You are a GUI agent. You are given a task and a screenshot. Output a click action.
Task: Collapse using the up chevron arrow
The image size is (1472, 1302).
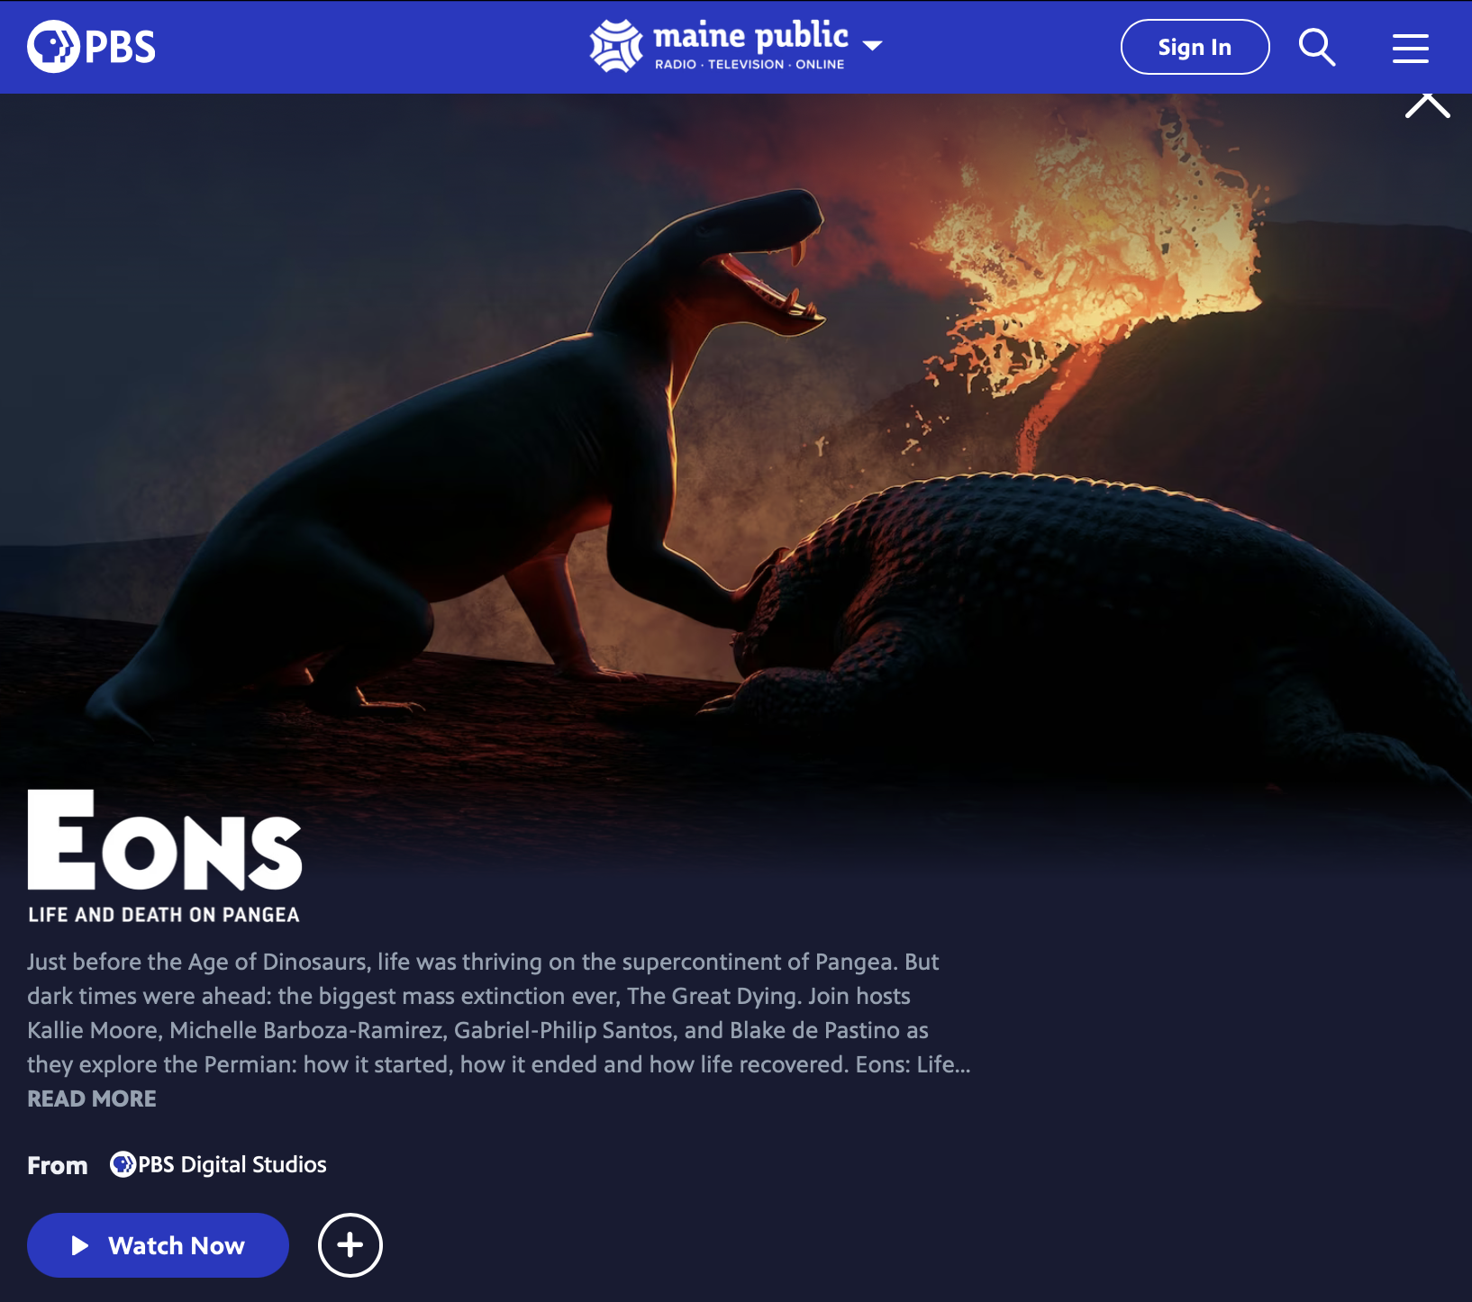coord(1428,105)
